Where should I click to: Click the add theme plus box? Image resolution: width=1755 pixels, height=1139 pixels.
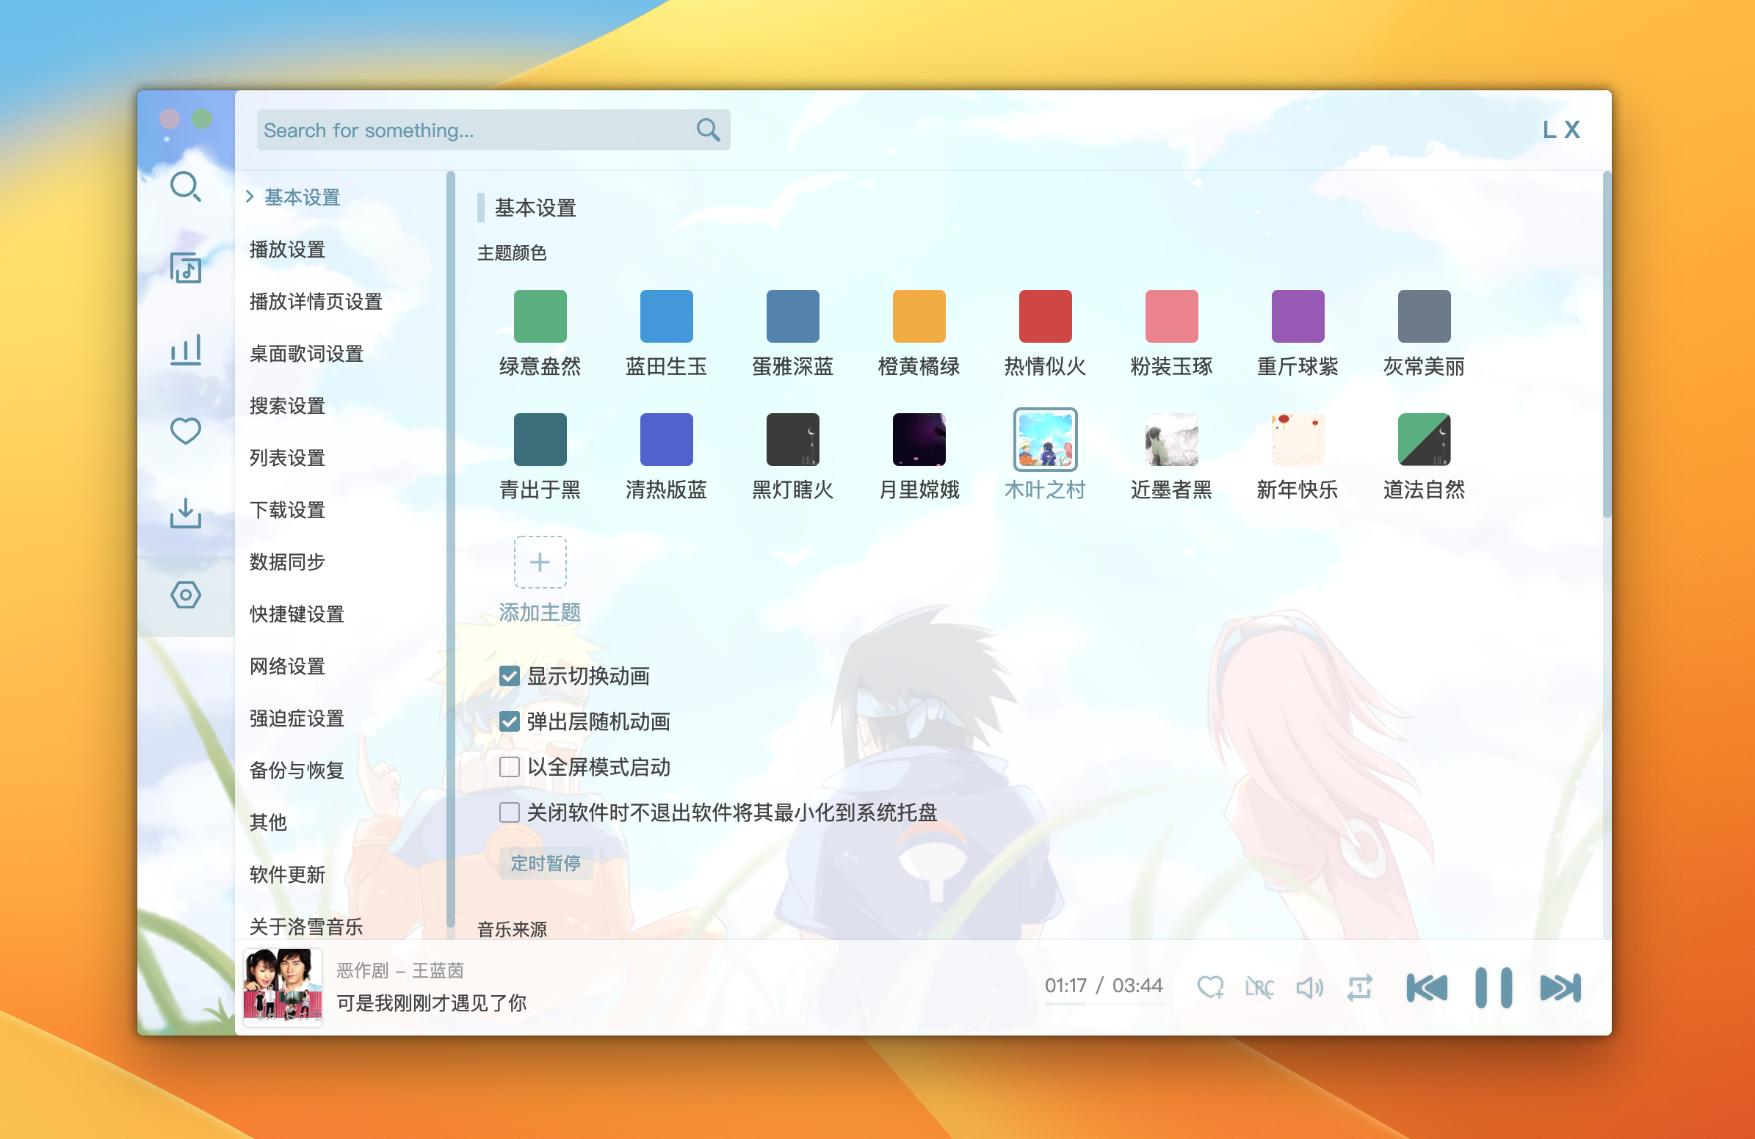[x=540, y=562]
